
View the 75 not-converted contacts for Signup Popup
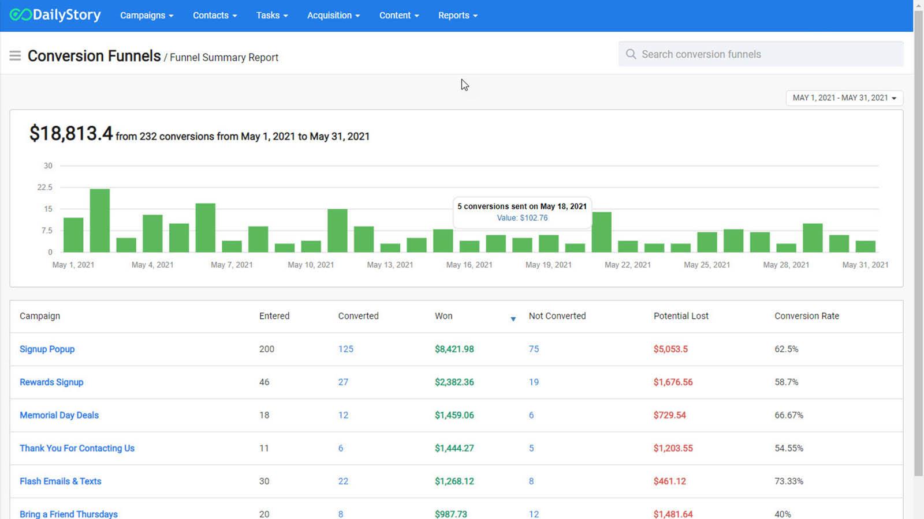534,349
